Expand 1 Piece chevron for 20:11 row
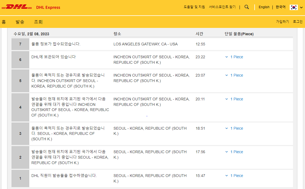This screenshot has width=305, height=189. (x=227, y=99)
